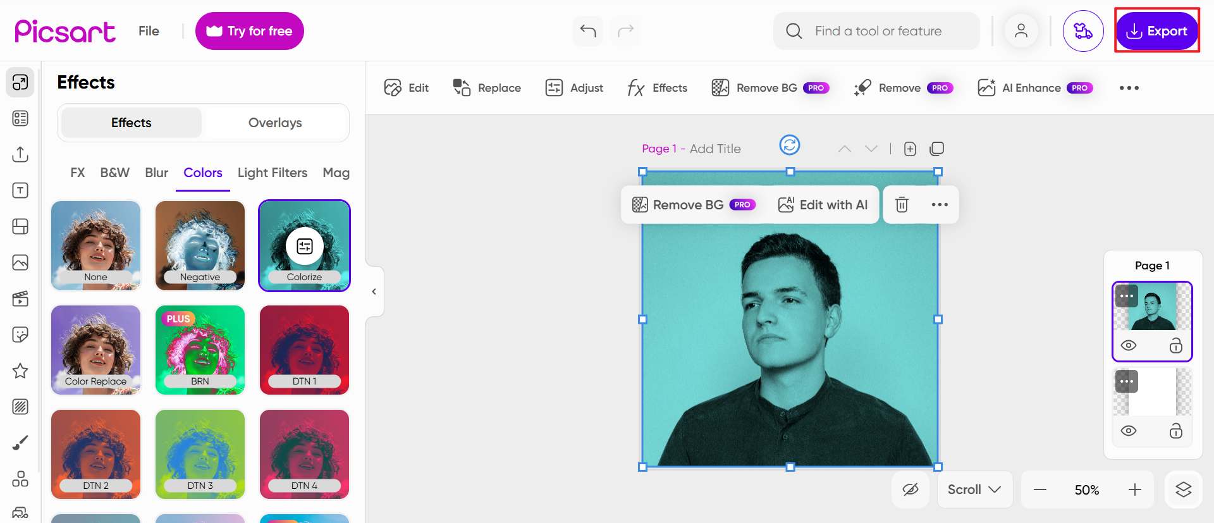Expand the toolbar more options ellipsis
Screen dimensions: 1214x523
tap(1129, 88)
